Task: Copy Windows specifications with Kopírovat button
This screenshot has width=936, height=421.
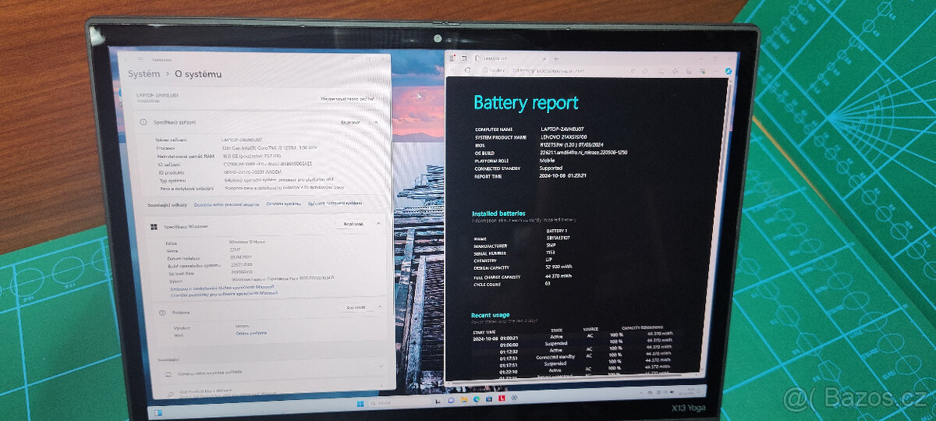Action: (354, 225)
